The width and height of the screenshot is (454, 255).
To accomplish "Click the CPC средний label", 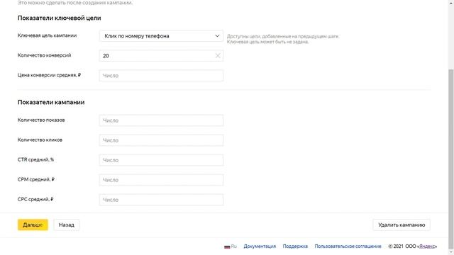I will pos(35,200).
